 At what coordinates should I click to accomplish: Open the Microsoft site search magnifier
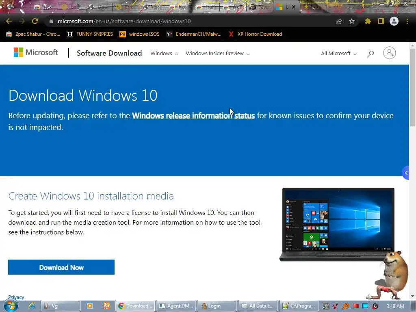pos(370,54)
